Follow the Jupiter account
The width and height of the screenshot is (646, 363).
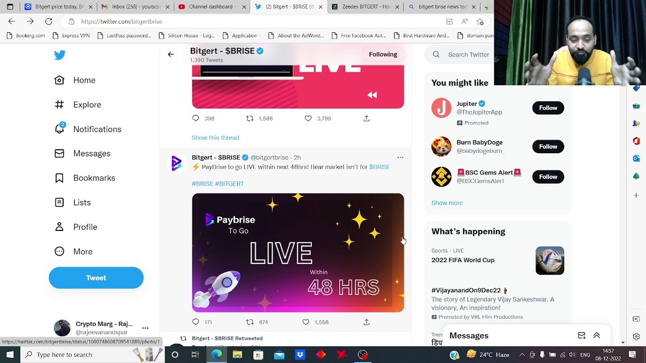point(548,108)
